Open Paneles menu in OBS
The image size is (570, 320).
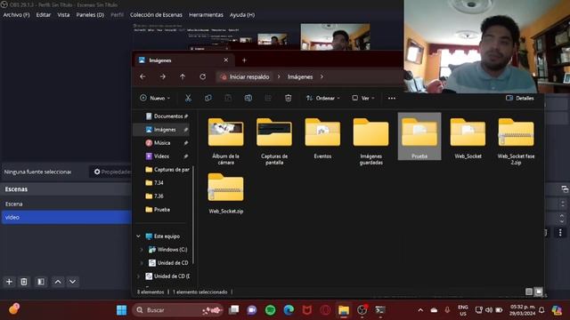(90, 15)
